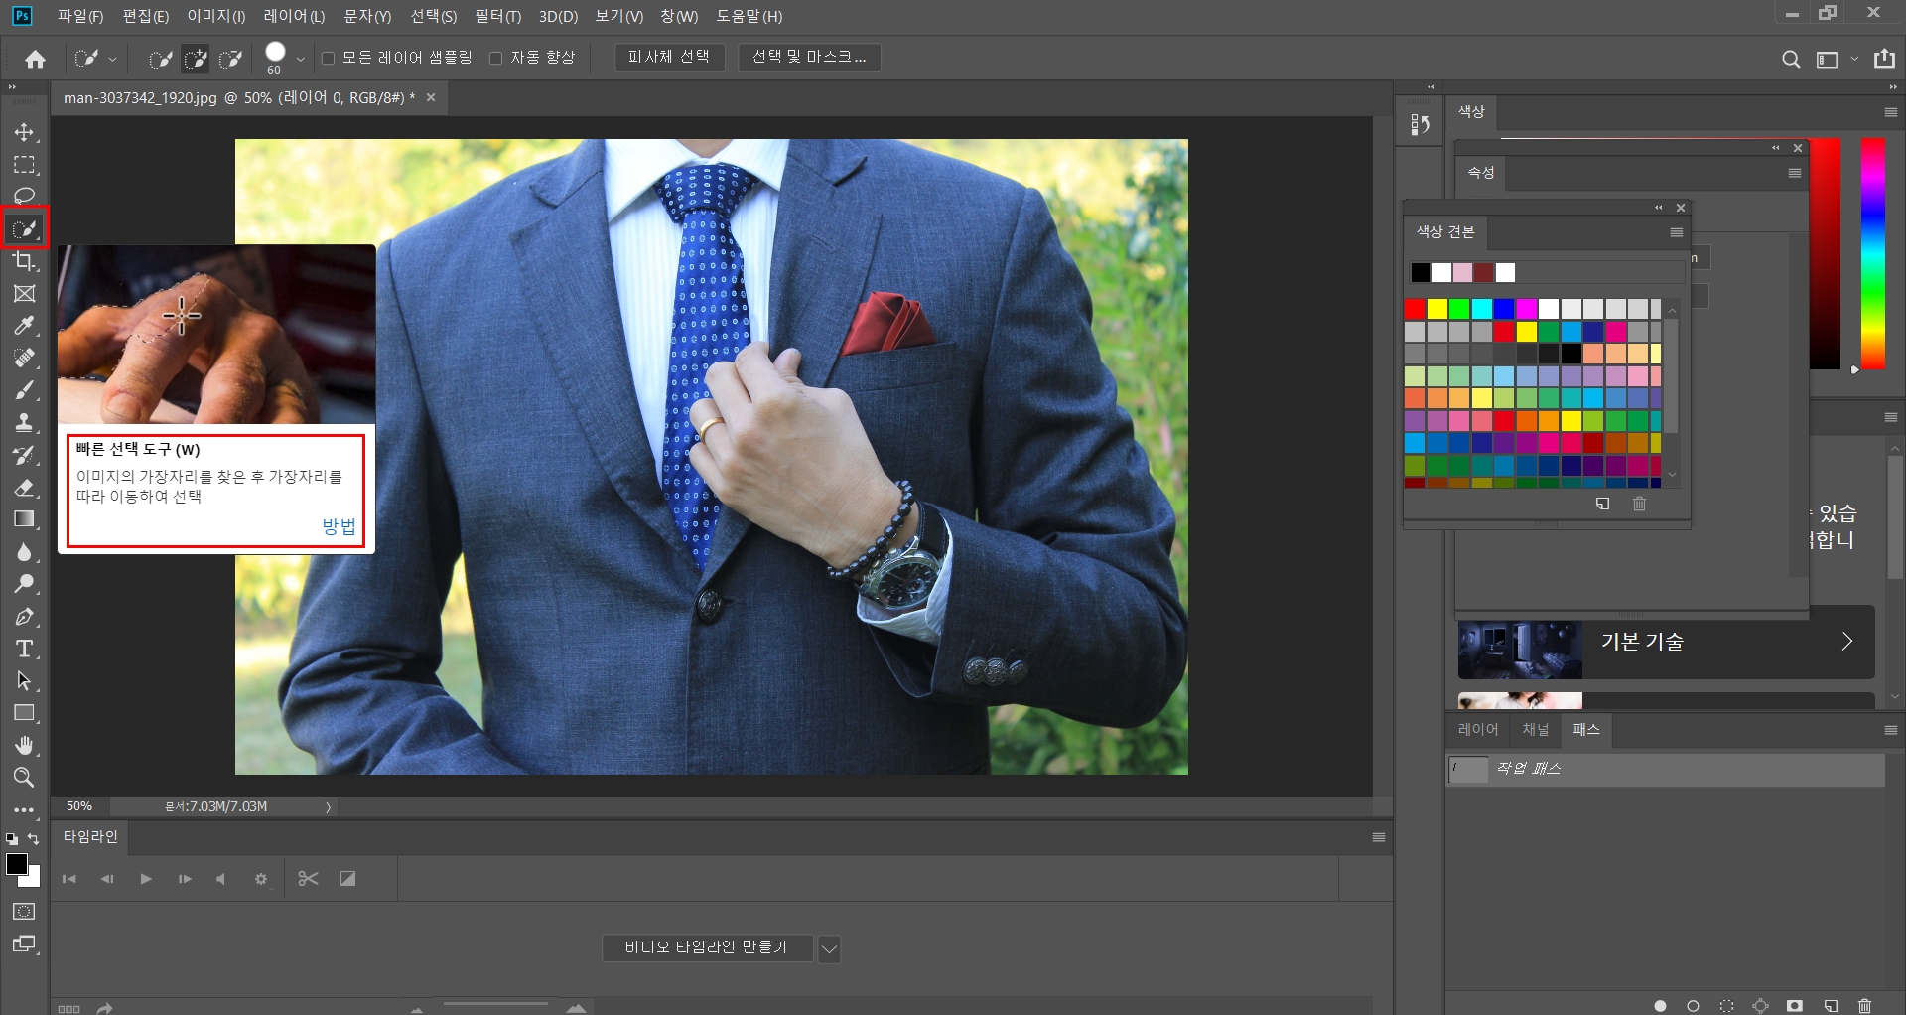Choose the 'New selection' brush mode

(160, 59)
